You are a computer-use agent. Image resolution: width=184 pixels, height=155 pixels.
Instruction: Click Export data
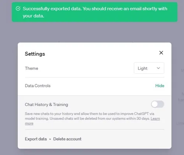click(x=36, y=139)
